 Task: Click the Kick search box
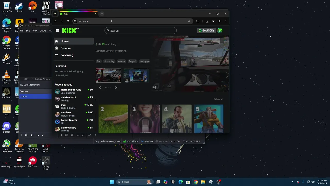click(141, 30)
